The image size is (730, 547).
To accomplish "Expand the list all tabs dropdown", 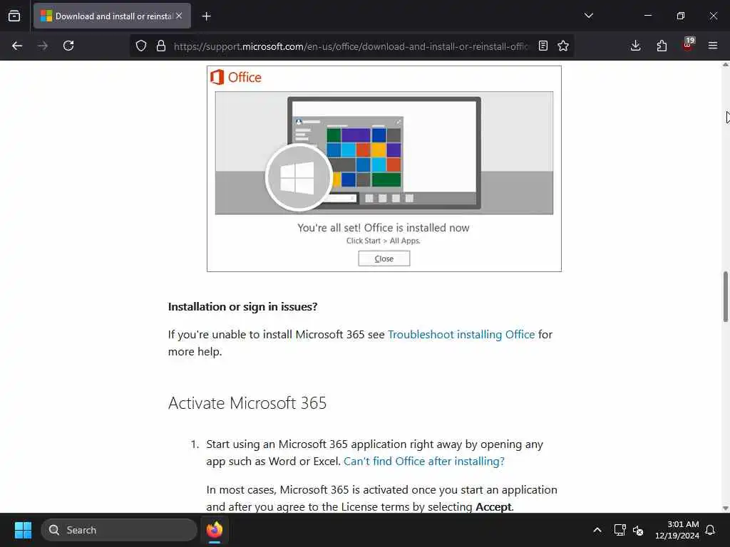I will point(588,16).
